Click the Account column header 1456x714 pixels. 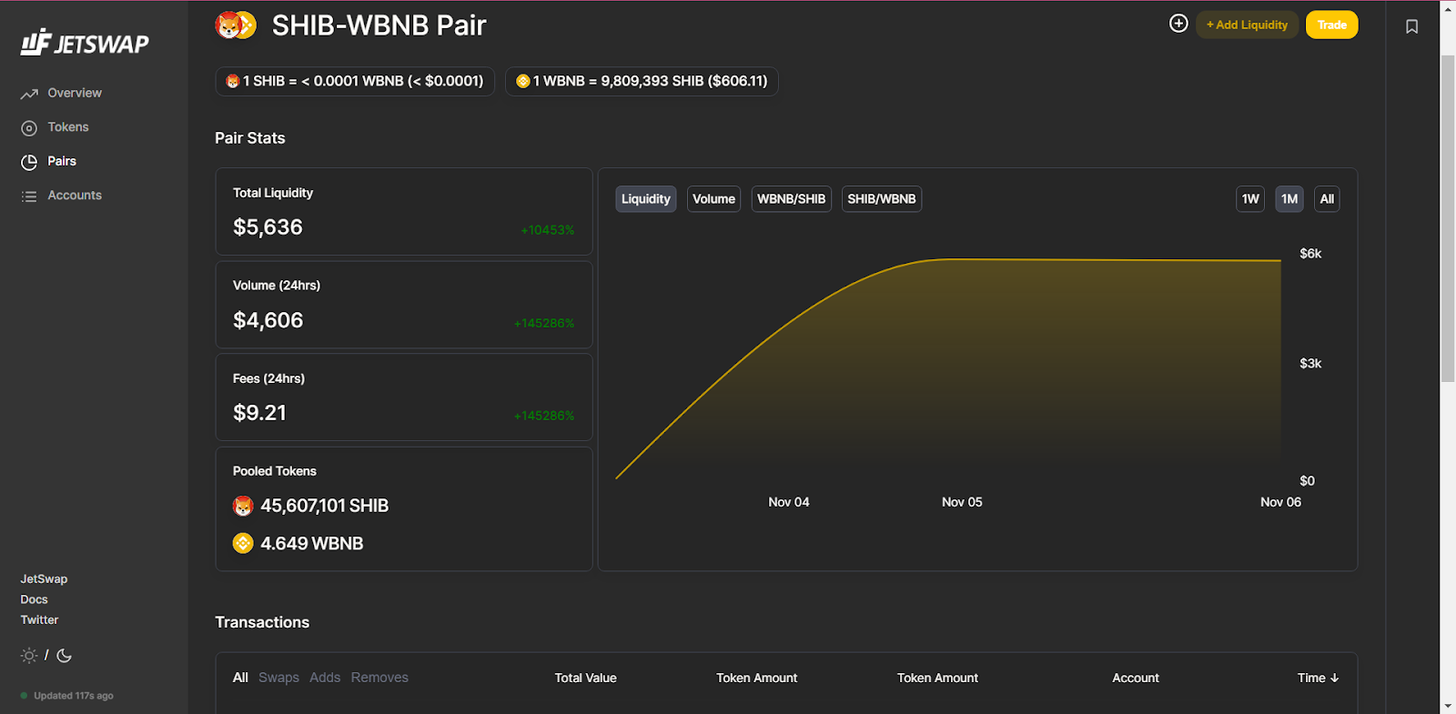click(x=1136, y=678)
